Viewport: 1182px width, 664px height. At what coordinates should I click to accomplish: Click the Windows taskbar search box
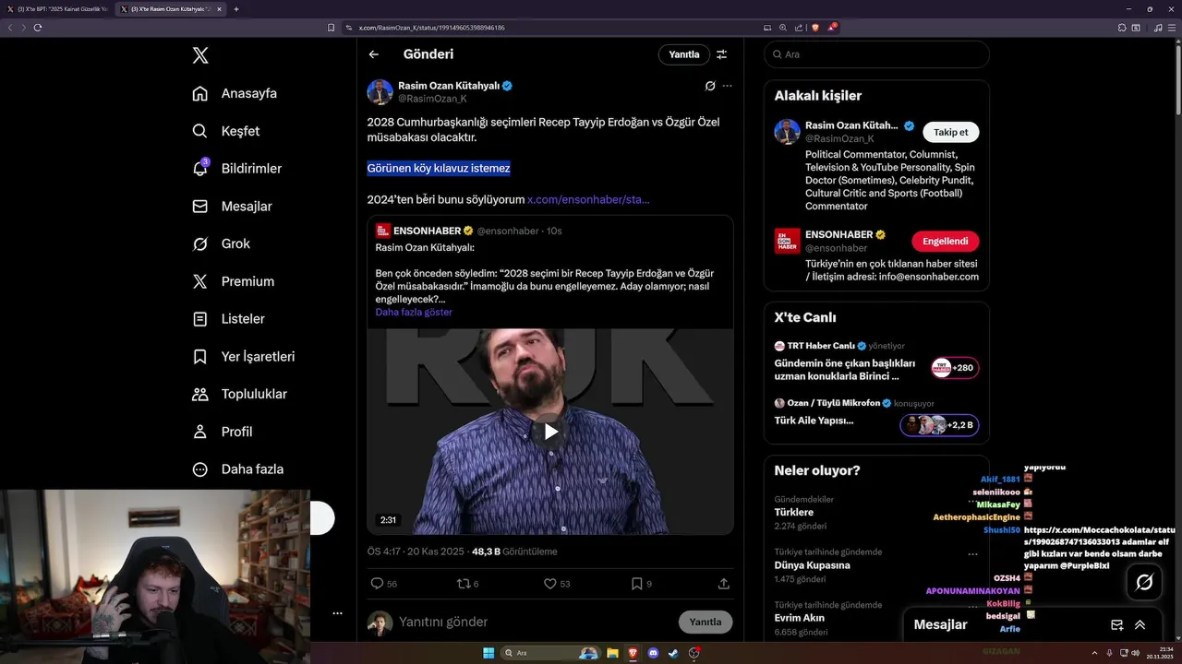click(x=551, y=653)
